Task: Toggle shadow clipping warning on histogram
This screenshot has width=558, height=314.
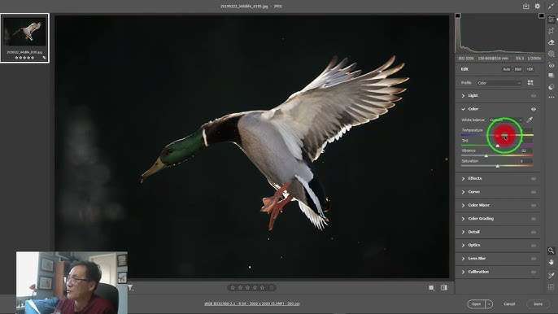Action: 458,16
